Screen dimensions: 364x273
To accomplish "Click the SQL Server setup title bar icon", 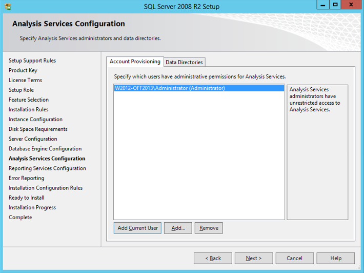I will 8,7.
